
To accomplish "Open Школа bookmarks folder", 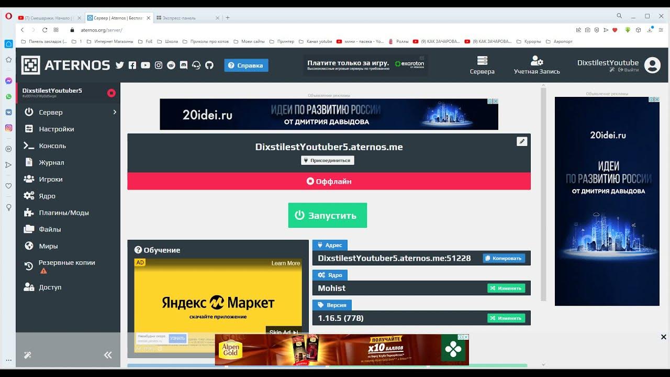I will click(167, 41).
